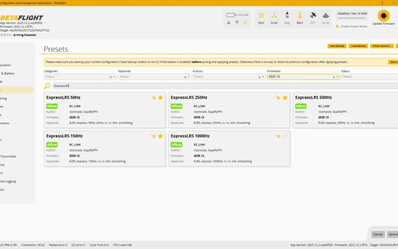Viewport: 398px width, 249px height.
Task: Click the bird icon on ExpressLRS 50Hz
Action: click(x=153, y=97)
